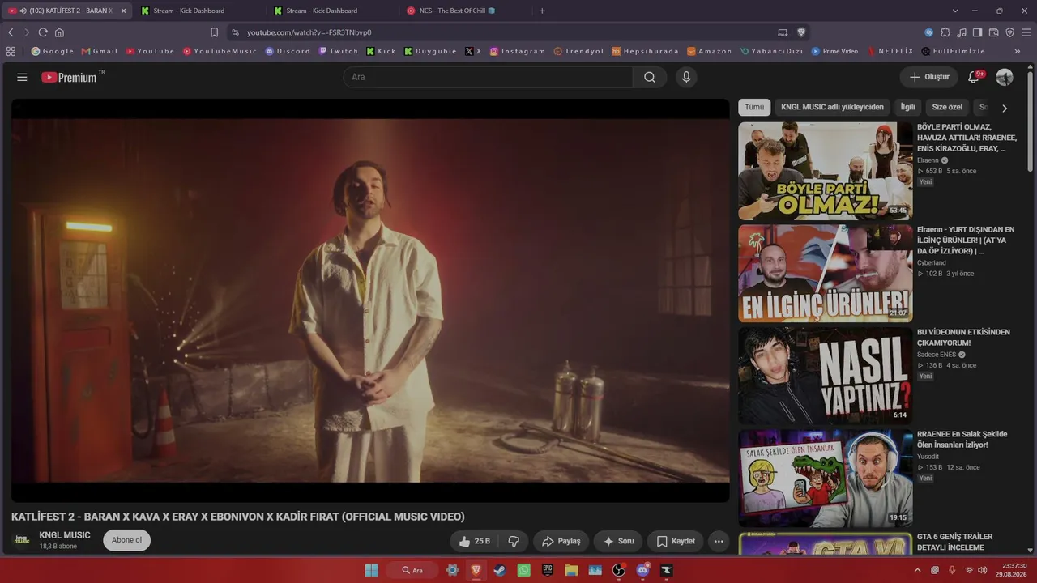Go back in the browser
Viewport: 1037px width, 583px height.
point(11,32)
